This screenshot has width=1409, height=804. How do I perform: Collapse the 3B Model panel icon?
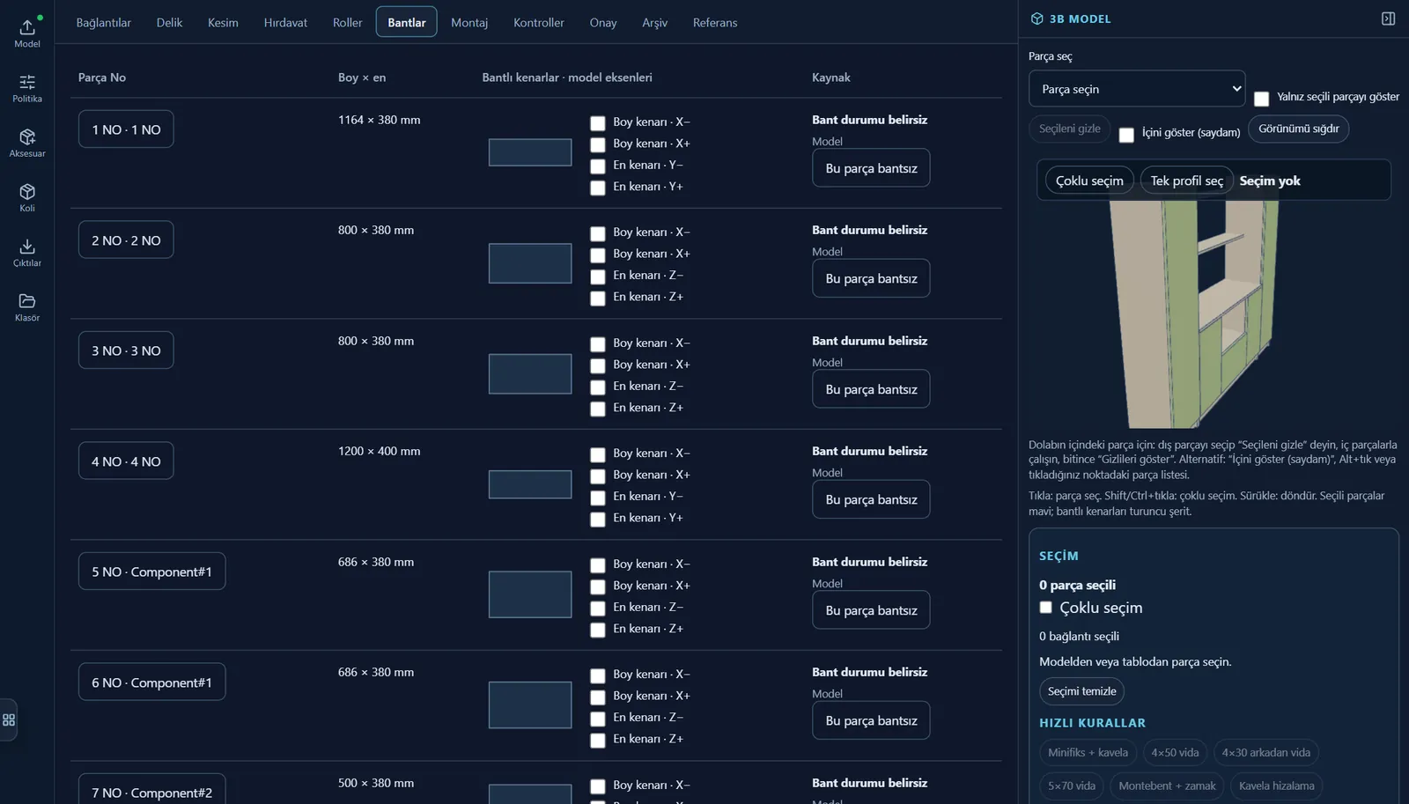click(1388, 18)
